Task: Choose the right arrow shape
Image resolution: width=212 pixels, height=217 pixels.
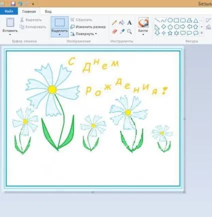Action: click(183, 26)
